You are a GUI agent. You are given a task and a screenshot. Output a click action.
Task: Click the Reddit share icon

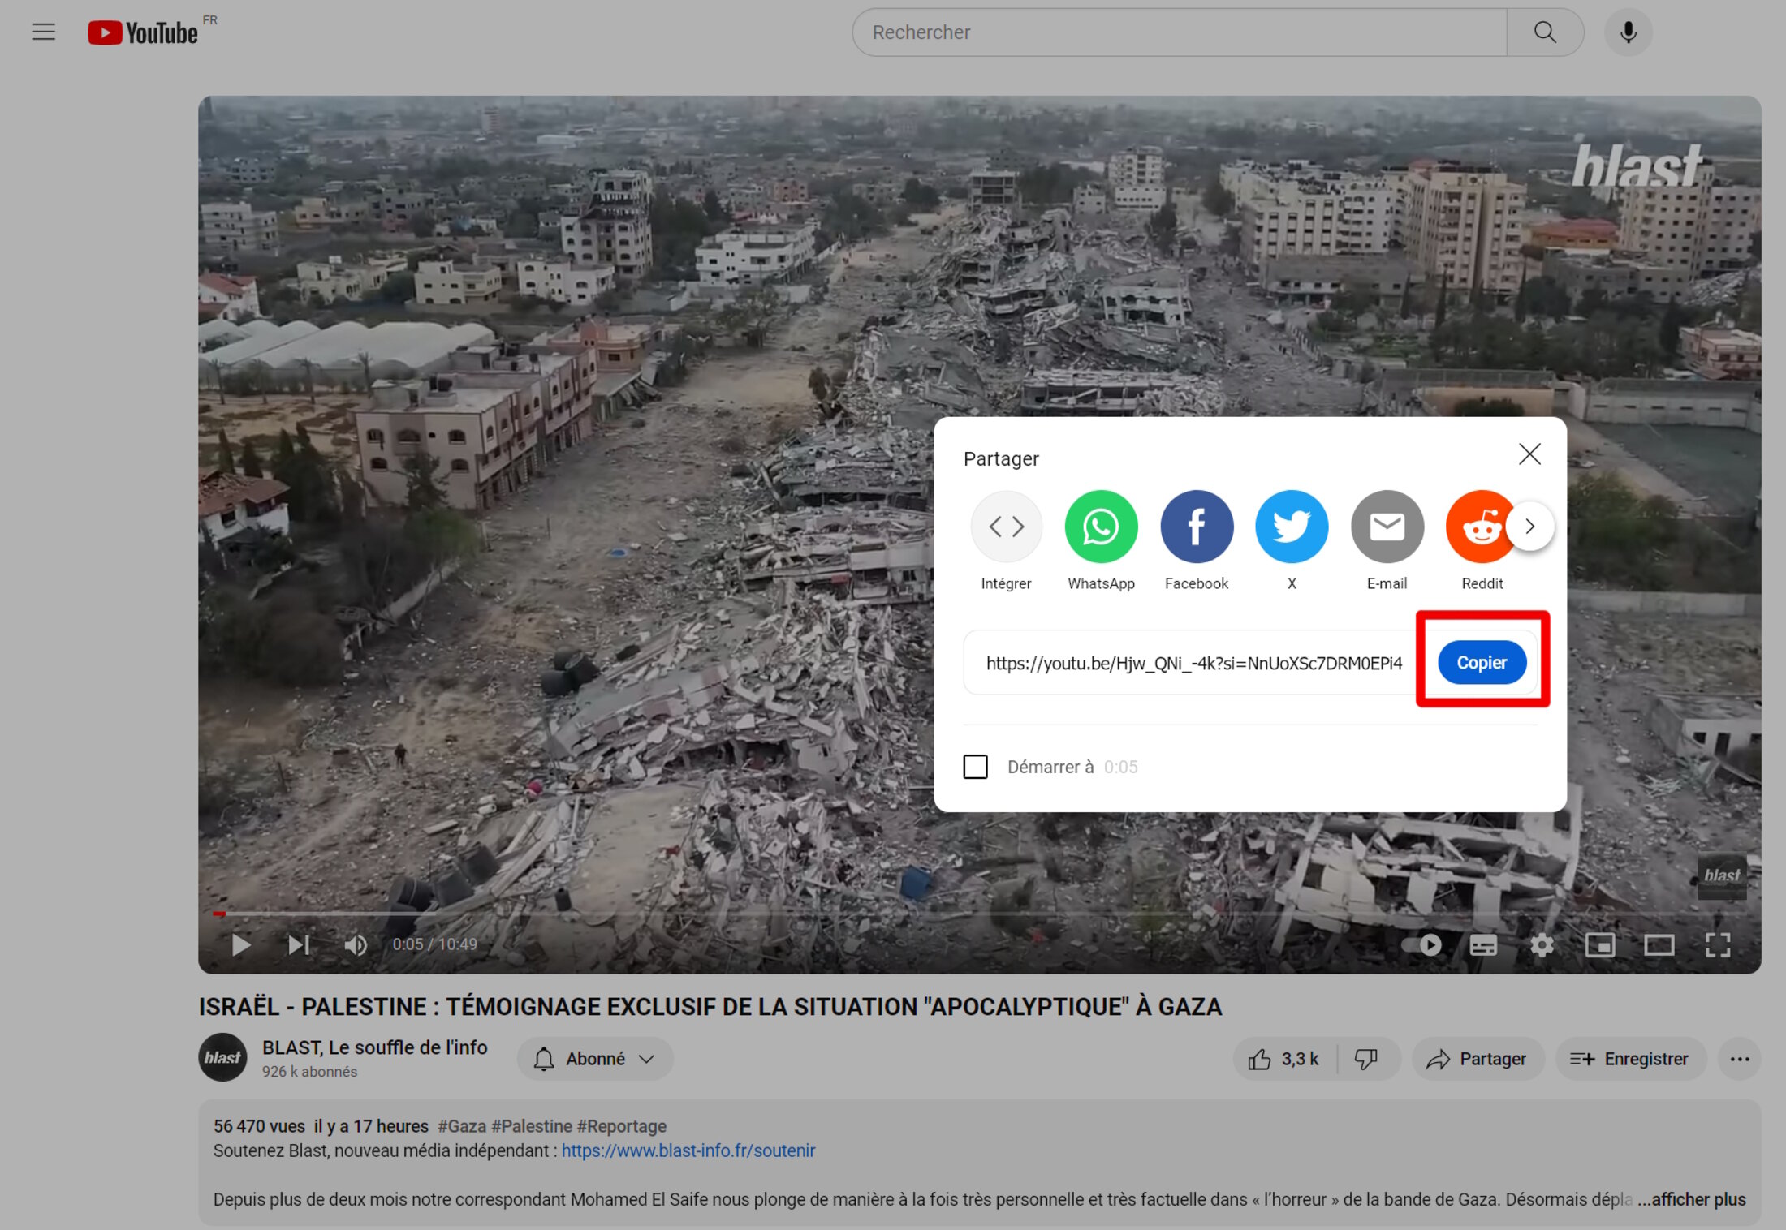point(1481,527)
